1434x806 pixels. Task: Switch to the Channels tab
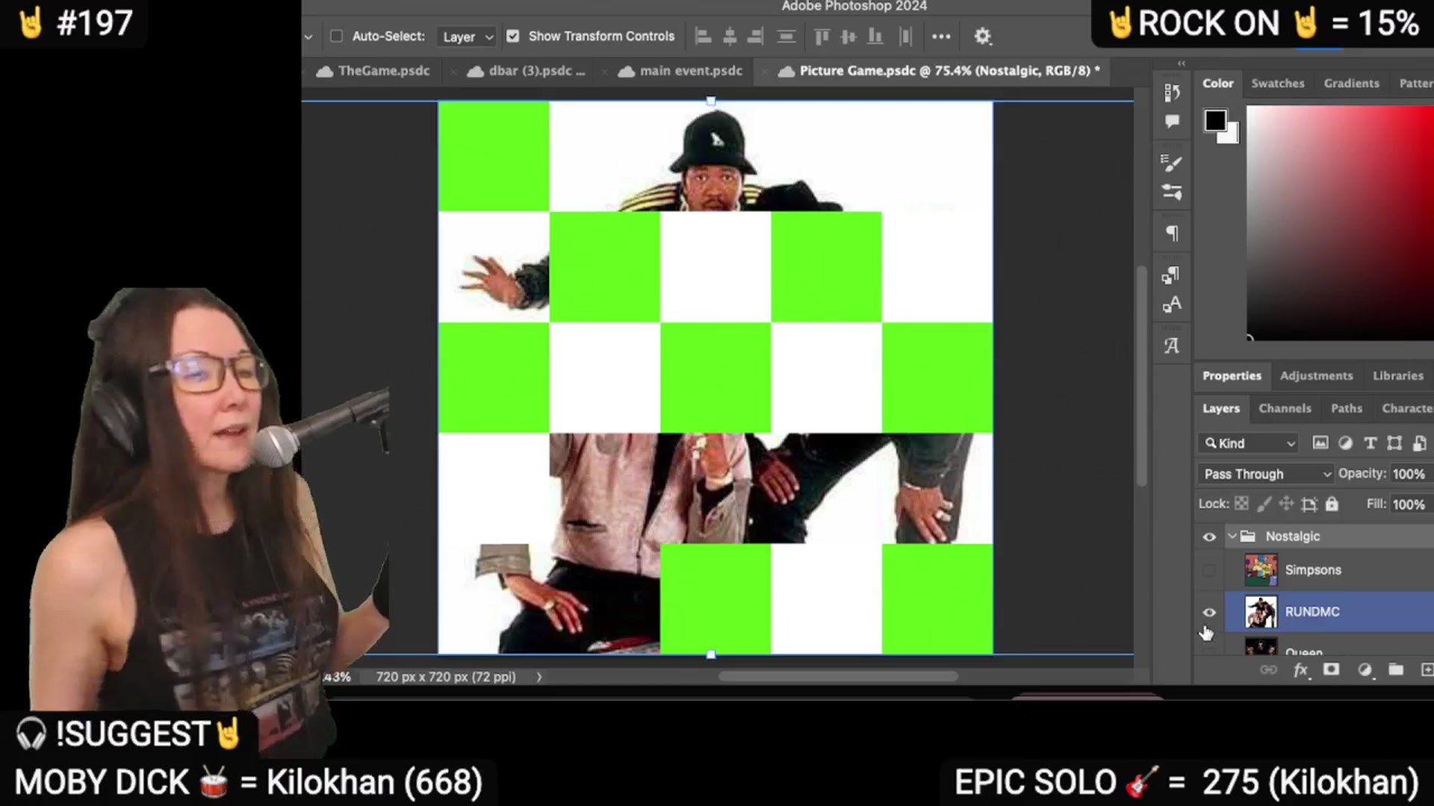pos(1285,409)
